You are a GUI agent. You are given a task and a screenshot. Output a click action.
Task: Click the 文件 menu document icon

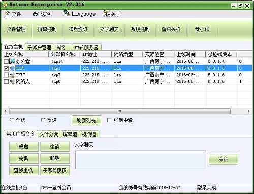click(x=7, y=14)
